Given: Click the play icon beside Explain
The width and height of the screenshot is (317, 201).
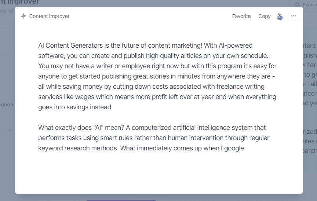Looking at the screenshot, I should point(297,4).
